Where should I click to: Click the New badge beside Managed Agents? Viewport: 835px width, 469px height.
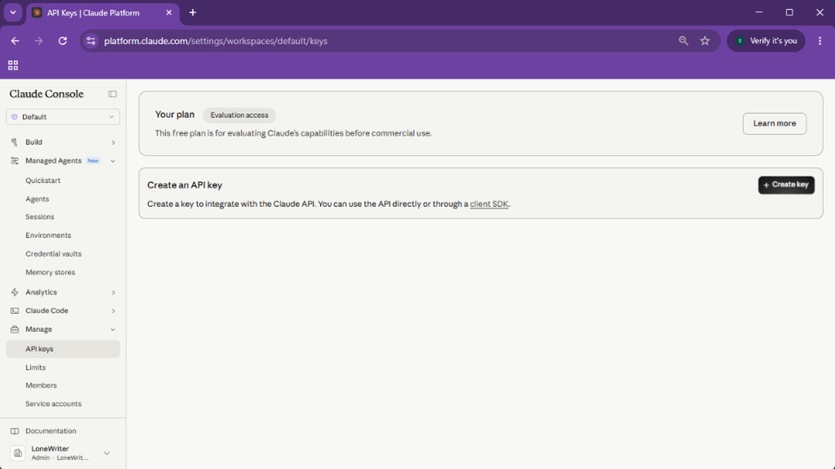pos(94,161)
